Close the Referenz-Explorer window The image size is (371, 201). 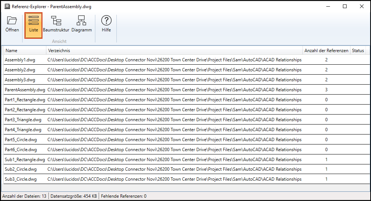coord(361,6)
